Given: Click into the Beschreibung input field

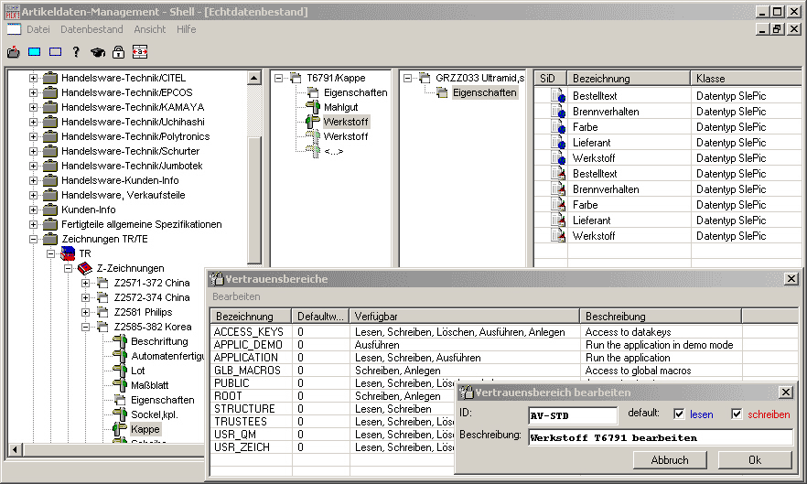Looking at the screenshot, I should point(661,437).
